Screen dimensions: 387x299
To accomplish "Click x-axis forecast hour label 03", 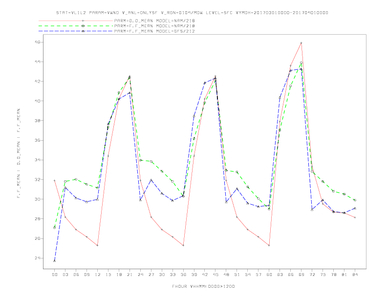I will pyautogui.click(x=65, y=275).
